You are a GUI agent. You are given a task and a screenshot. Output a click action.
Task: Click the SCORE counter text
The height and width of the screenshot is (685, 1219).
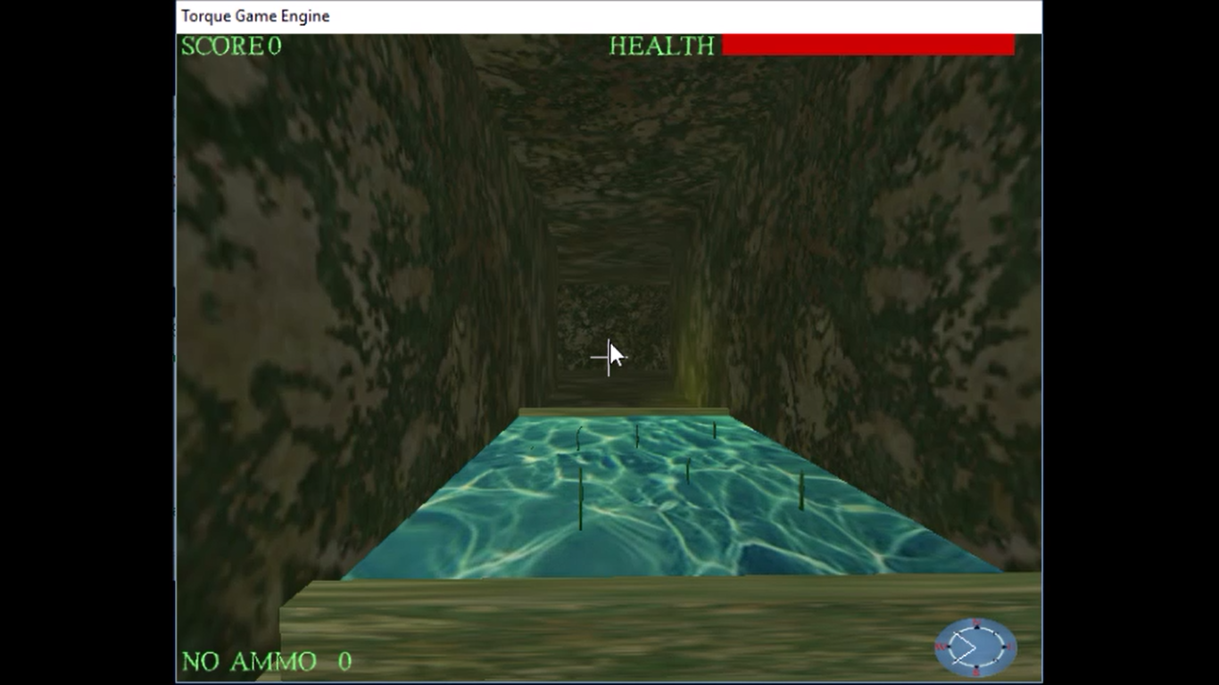(231, 46)
